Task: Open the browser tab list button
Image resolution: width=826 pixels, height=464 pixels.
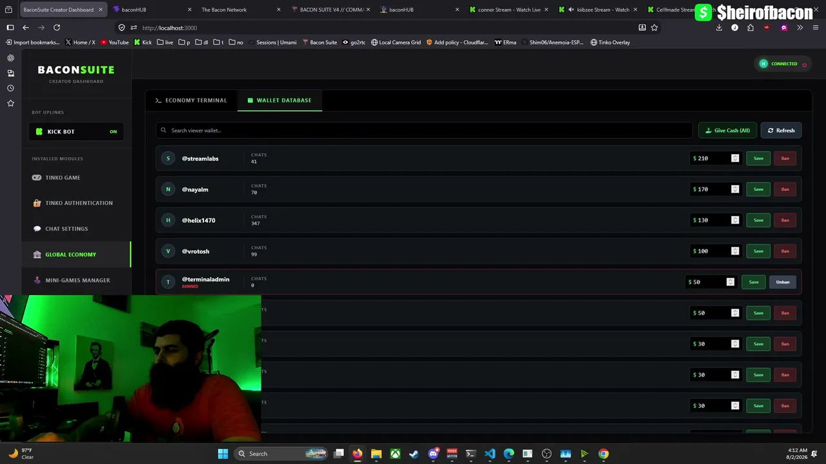Action: coord(9,10)
